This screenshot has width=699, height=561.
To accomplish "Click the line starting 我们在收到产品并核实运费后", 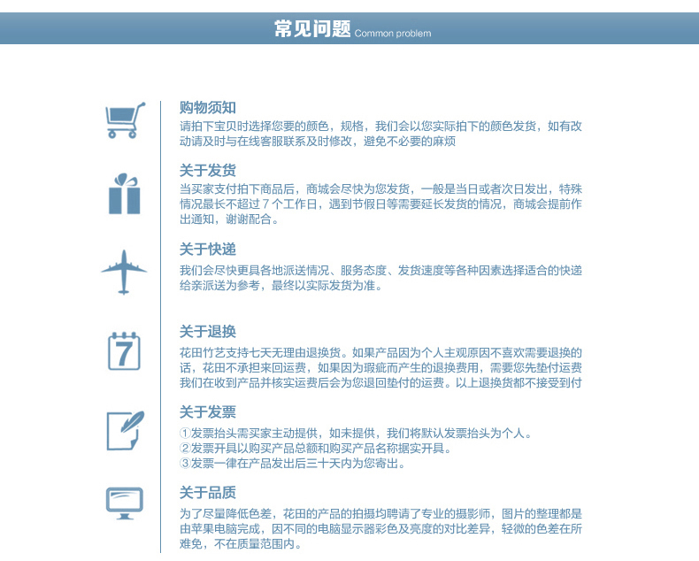I will coord(380,382).
